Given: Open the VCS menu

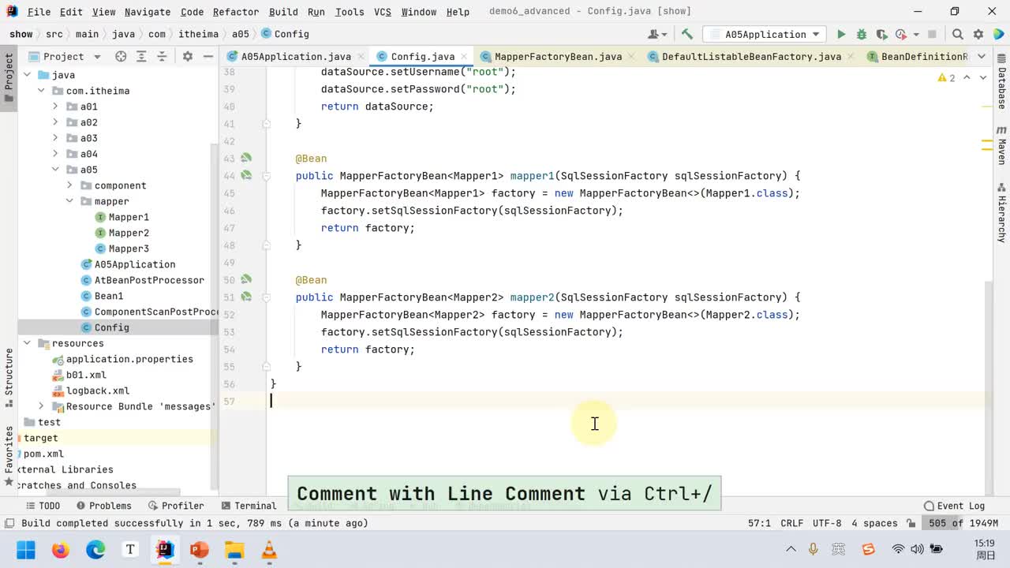Looking at the screenshot, I should 382,12.
